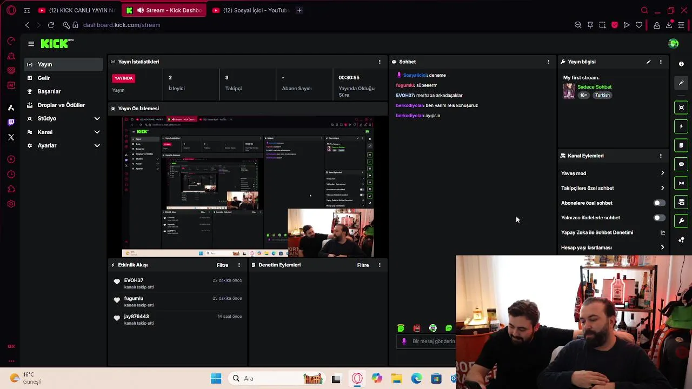692x389 pixels.
Task: Click EVOH37 in the activity feed
Action: coord(134,280)
